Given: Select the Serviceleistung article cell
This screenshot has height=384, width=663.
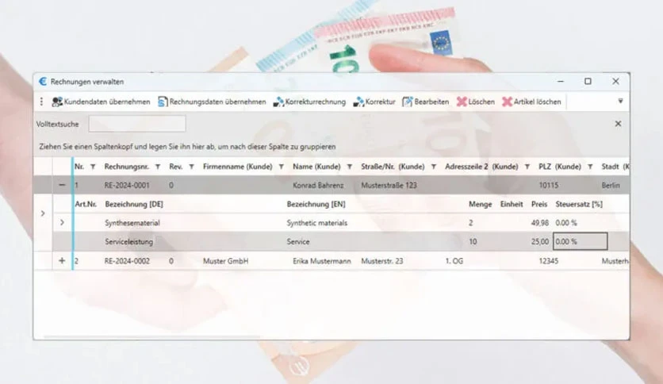Looking at the screenshot, I should pos(129,242).
